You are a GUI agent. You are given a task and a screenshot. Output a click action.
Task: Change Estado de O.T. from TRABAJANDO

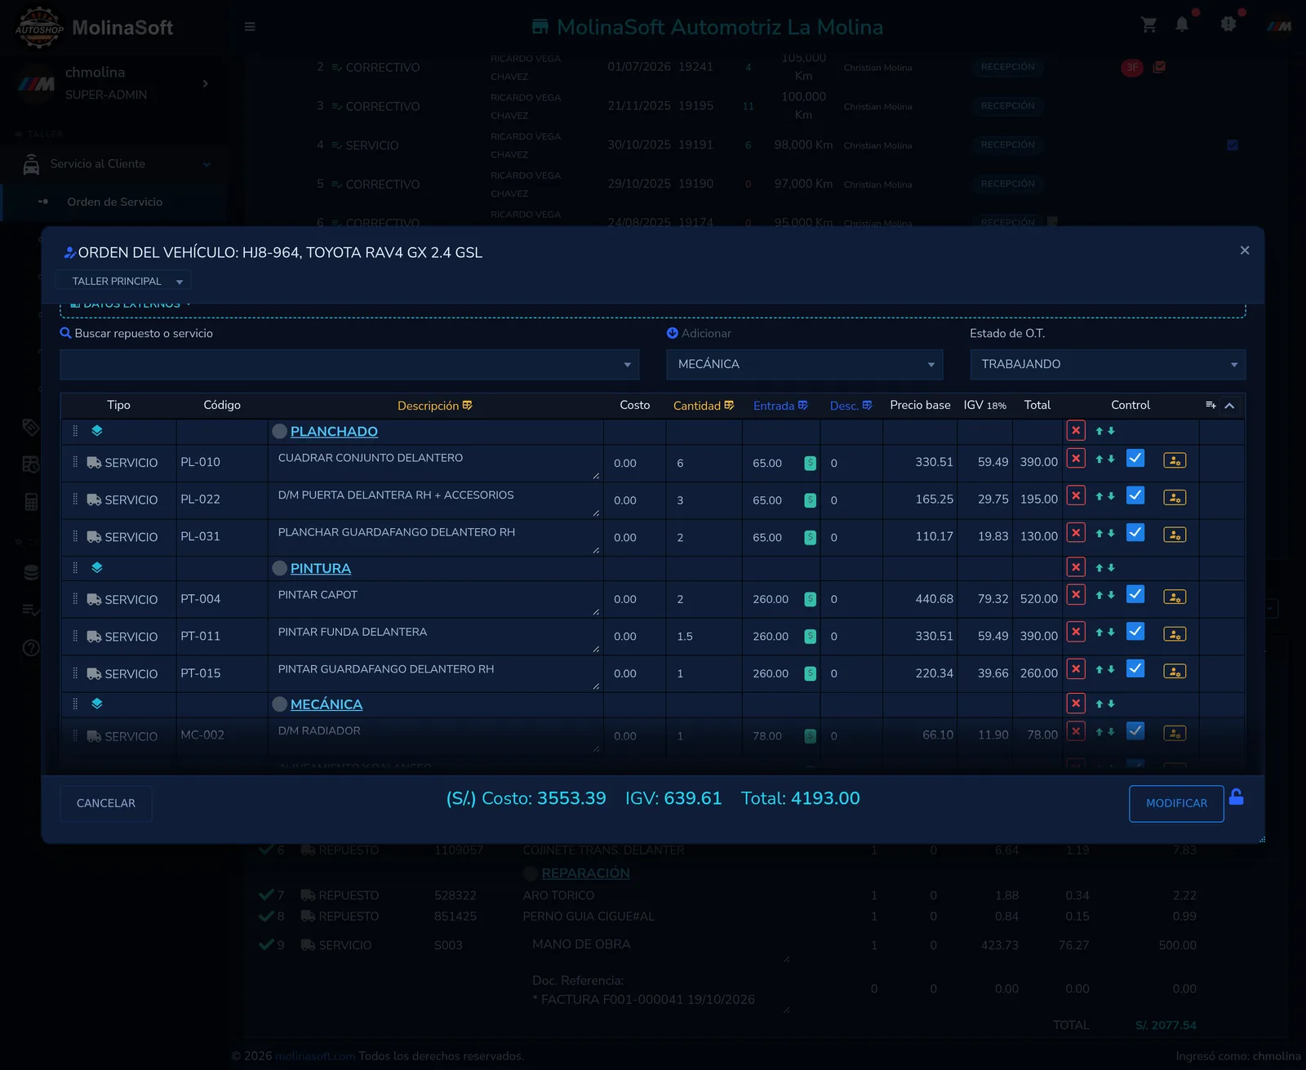coord(1108,365)
